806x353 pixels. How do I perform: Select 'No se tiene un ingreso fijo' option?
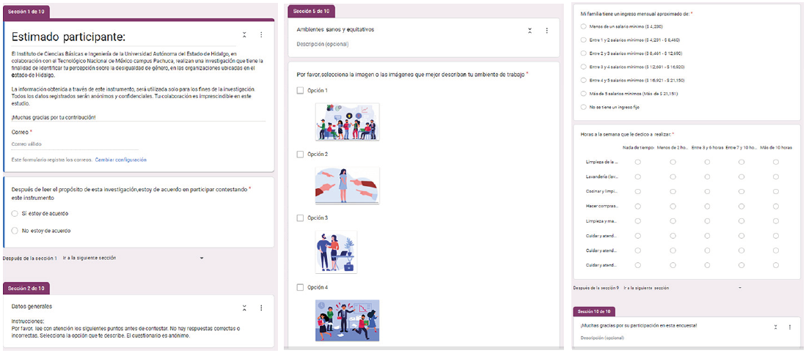pos(583,107)
